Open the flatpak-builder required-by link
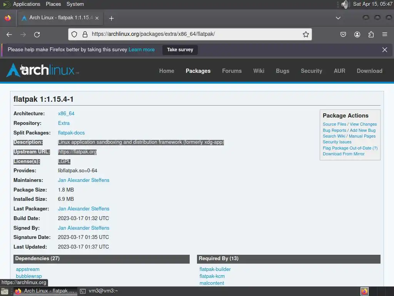Viewport: 394px width, 296px height. pyautogui.click(x=215, y=269)
